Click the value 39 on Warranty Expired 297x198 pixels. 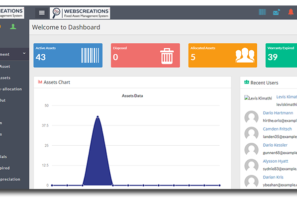pyautogui.click(x=273, y=57)
